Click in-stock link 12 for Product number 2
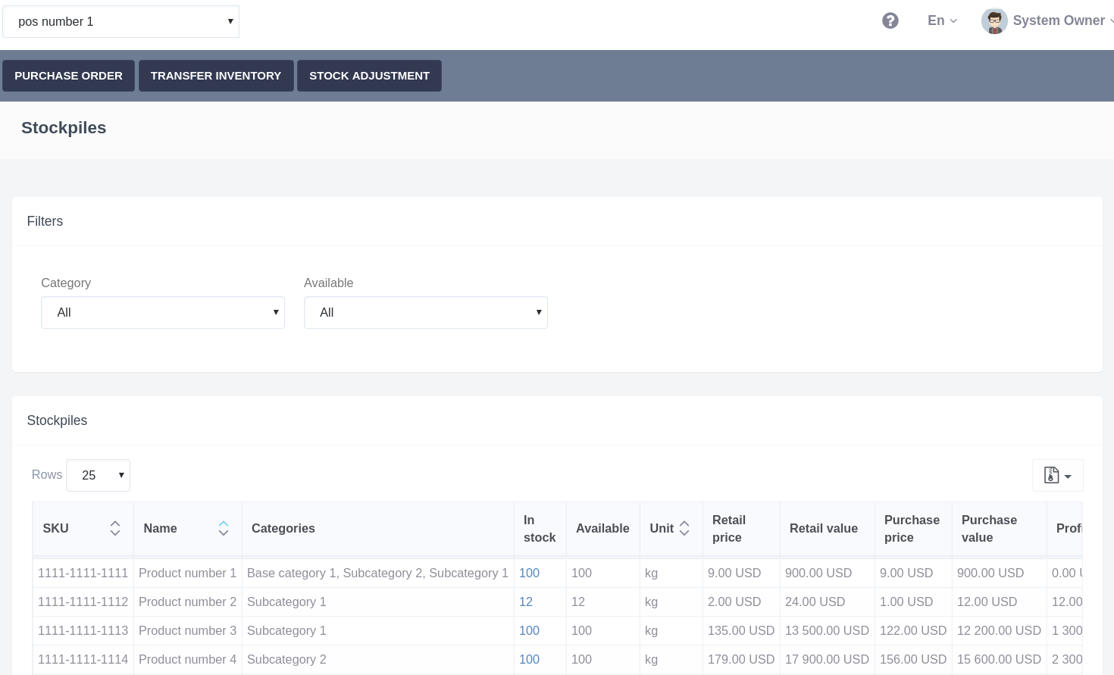Image resolution: width=1114 pixels, height=675 pixels. (526, 602)
